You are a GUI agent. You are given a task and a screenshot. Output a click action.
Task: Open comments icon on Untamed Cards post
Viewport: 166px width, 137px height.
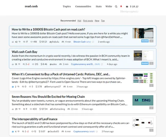tap(23, 87)
